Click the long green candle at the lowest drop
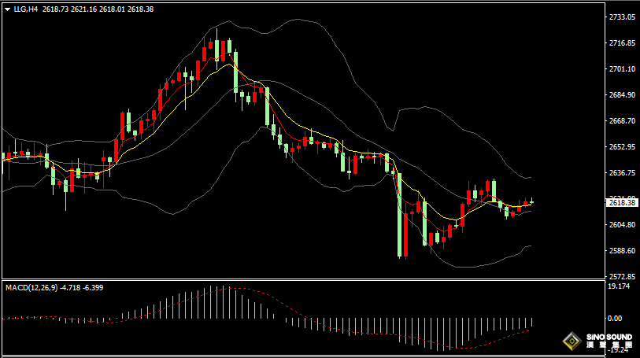 pos(400,216)
